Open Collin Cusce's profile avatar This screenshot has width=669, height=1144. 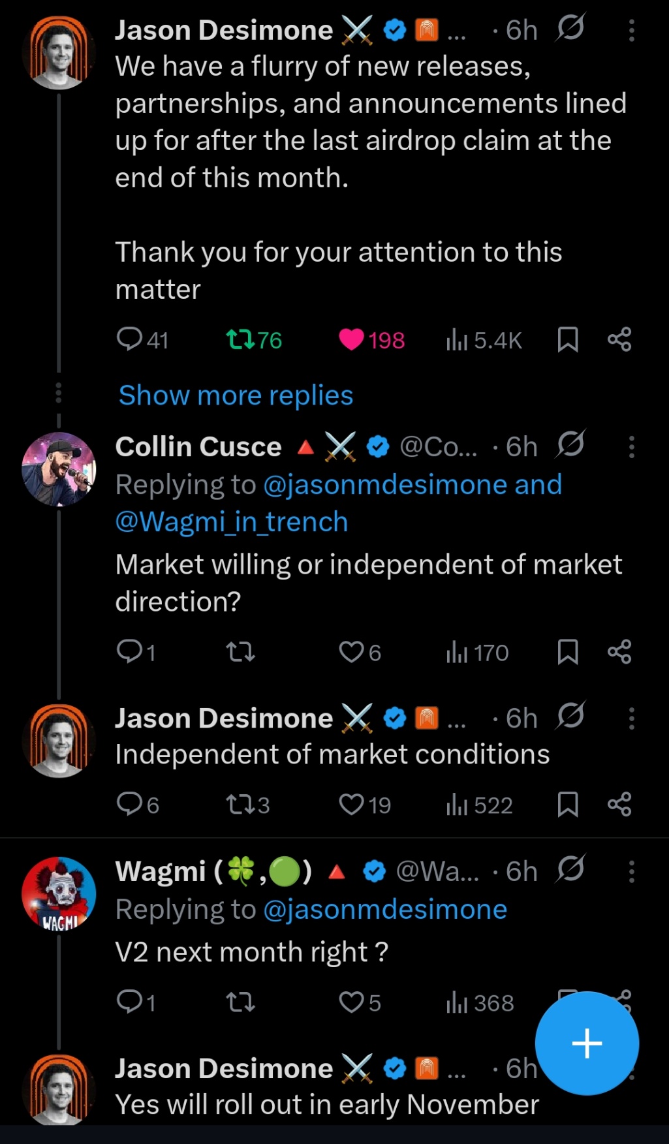tap(59, 469)
